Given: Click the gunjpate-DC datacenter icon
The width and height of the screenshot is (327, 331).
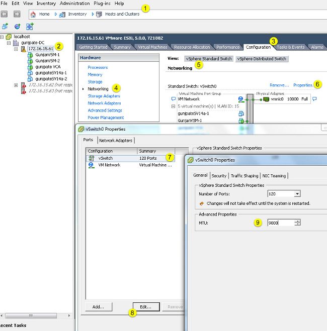Looking at the screenshot, I should [x=16, y=43].
